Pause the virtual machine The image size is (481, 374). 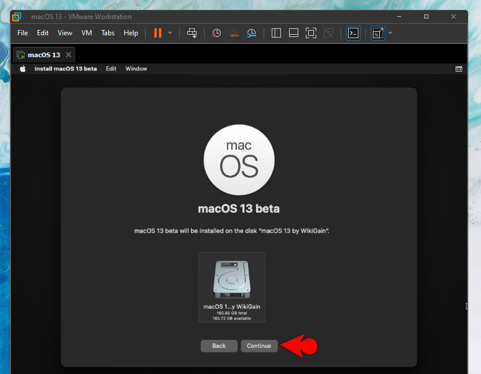click(x=158, y=33)
